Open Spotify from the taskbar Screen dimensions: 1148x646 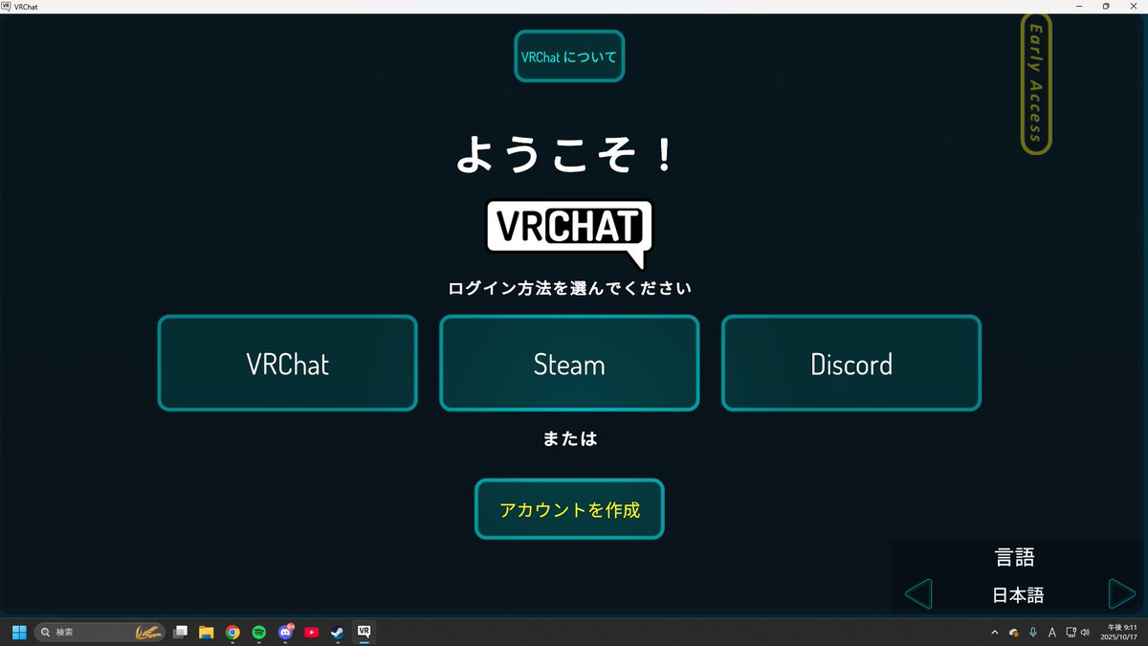click(257, 632)
